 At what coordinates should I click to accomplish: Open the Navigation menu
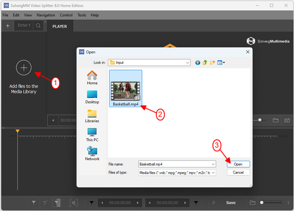point(46,15)
